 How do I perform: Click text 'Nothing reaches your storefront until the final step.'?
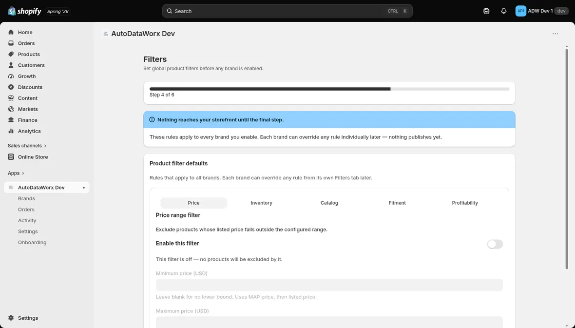point(220,119)
